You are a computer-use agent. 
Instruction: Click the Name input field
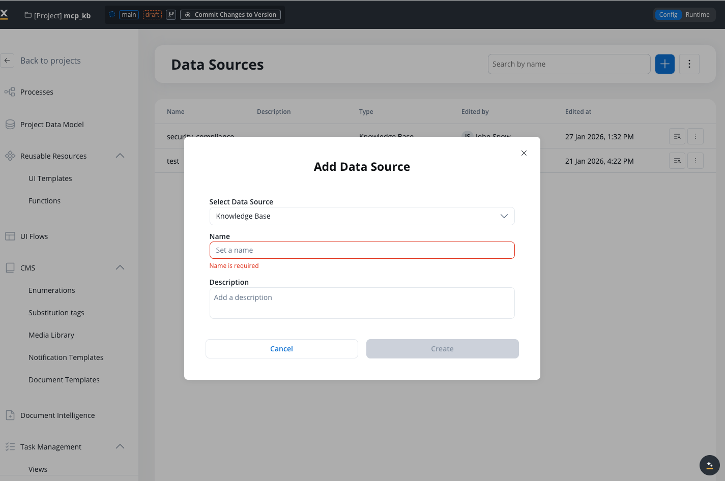[362, 250]
